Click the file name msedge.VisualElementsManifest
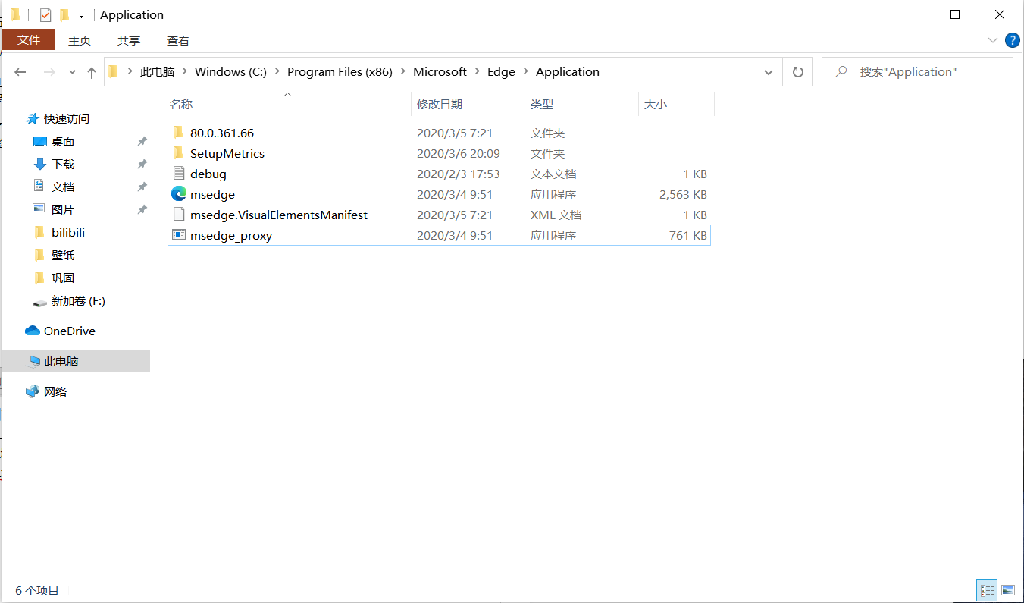The width and height of the screenshot is (1024, 603). click(x=279, y=215)
